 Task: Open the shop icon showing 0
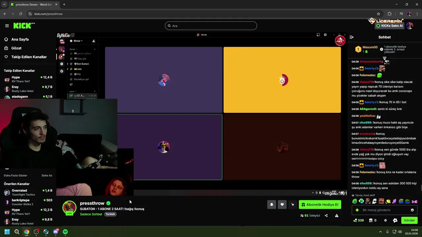373,220
